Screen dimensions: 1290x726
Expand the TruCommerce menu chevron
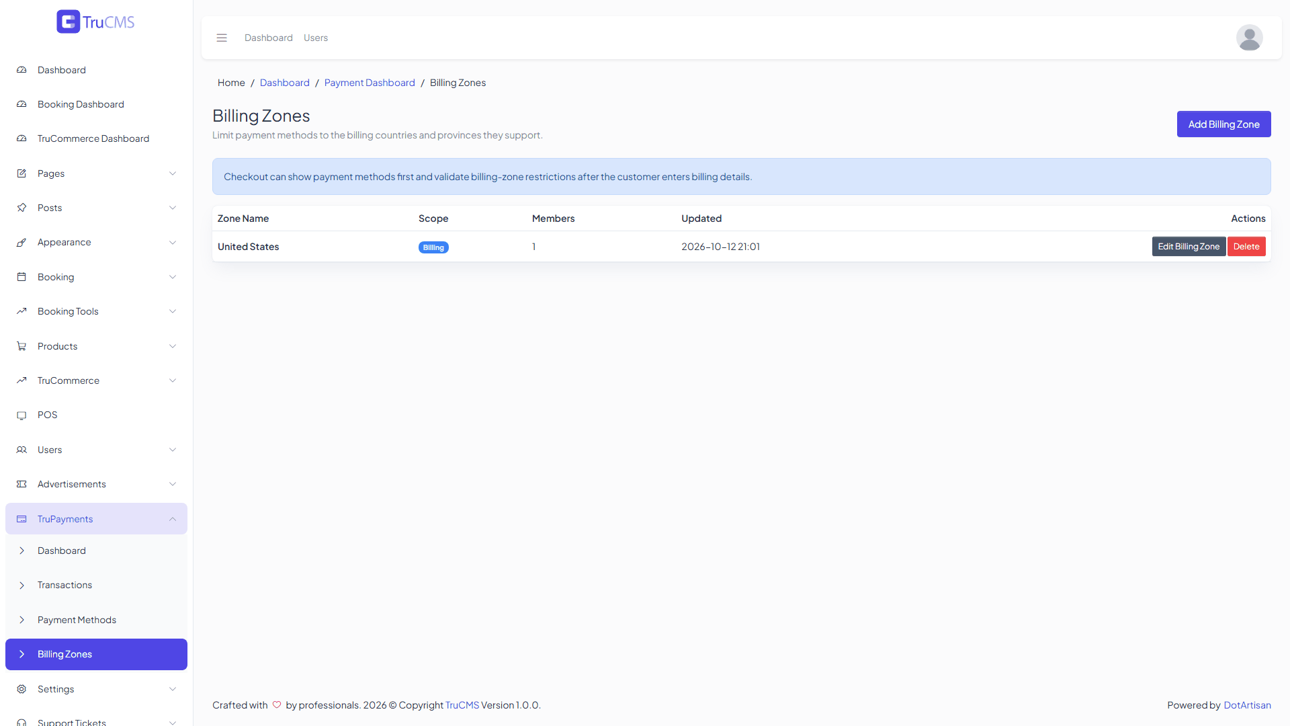click(x=173, y=380)
